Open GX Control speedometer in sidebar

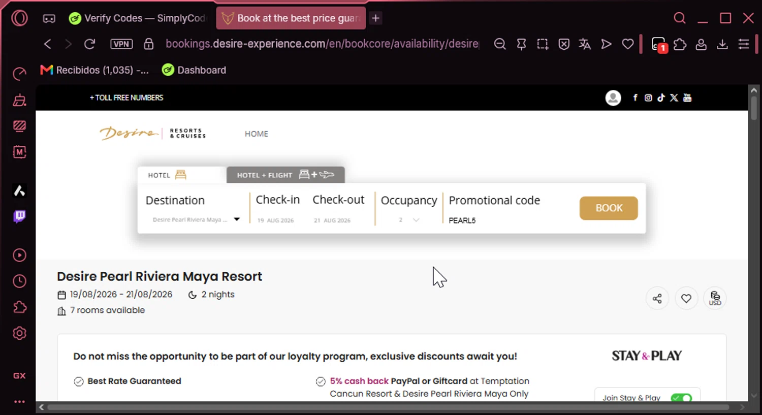(x=19, y=74)
